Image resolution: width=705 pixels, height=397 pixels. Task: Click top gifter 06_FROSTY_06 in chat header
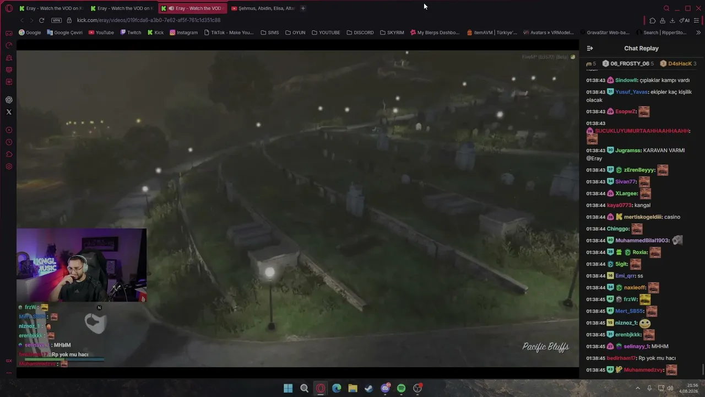tap(630, 64)
